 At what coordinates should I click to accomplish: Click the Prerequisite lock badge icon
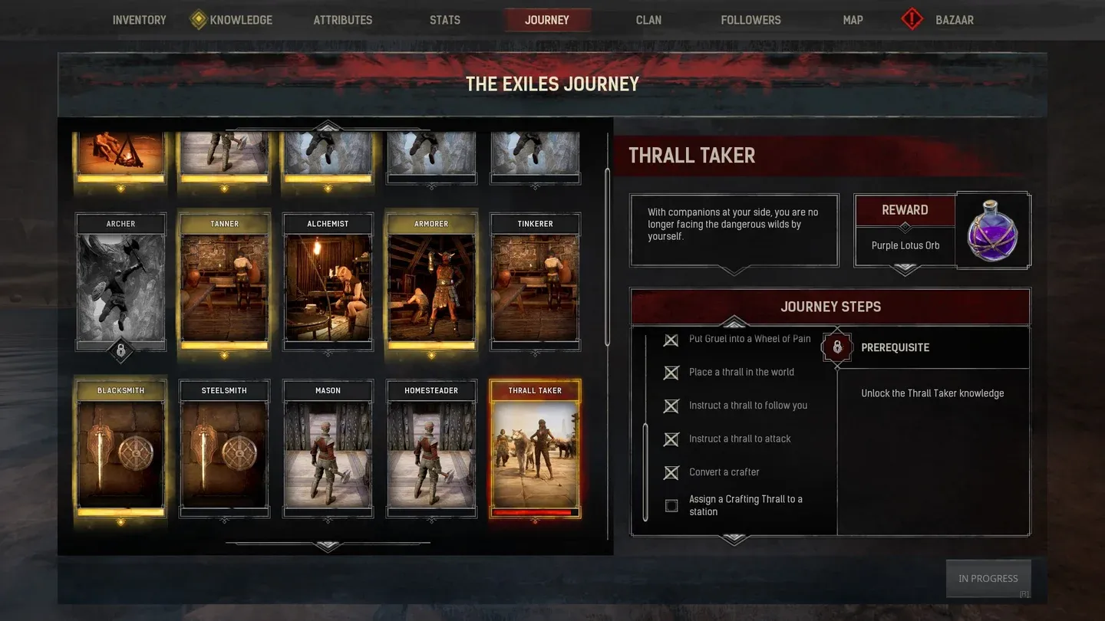[837, 347]
